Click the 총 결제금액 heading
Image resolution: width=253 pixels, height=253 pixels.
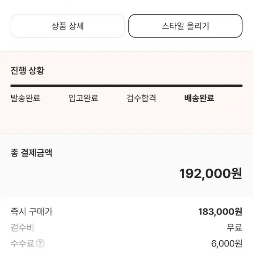(x=31, y=153)
